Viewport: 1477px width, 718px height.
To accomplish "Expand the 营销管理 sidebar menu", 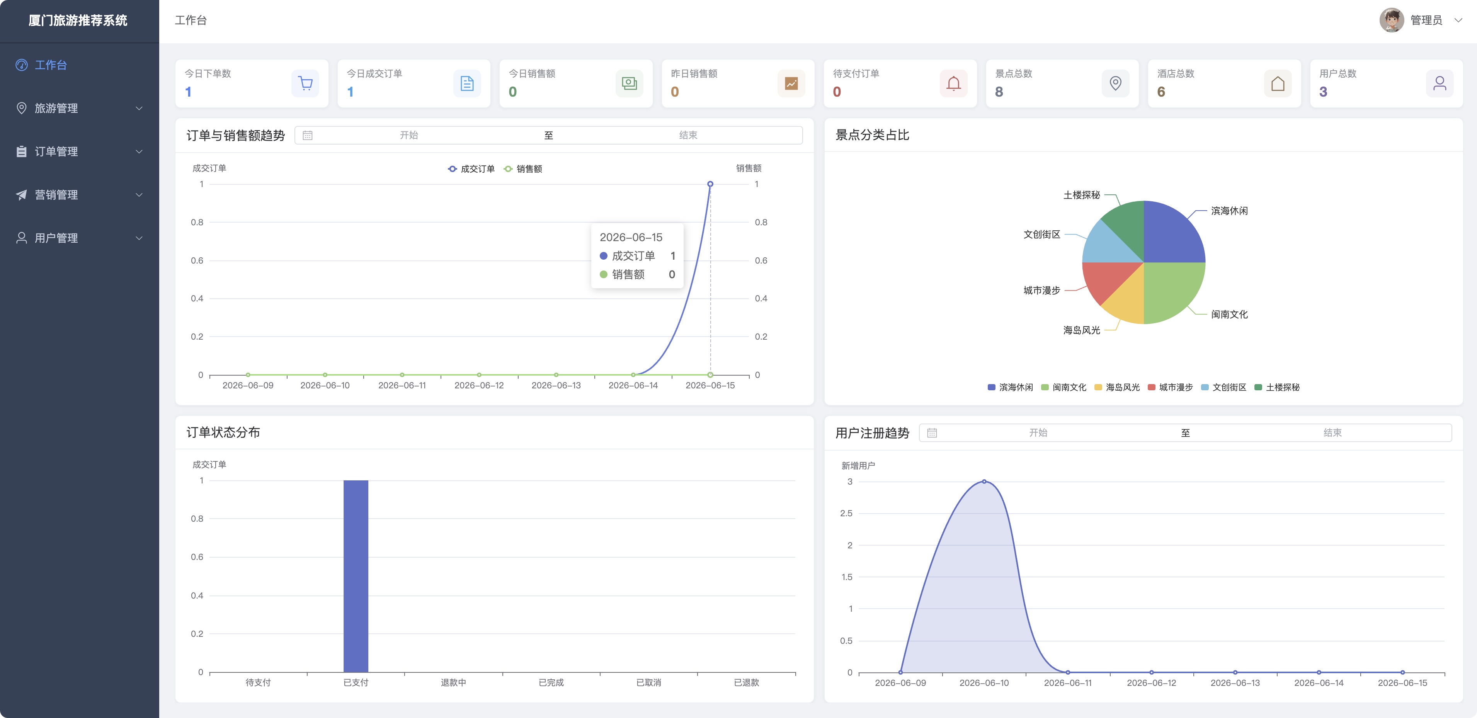I will point(80,195).
